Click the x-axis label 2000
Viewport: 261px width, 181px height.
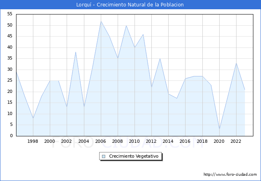[x=49, y=141]
